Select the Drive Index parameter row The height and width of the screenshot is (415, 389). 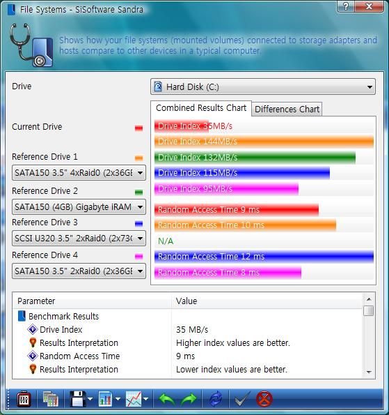[187, 329]
